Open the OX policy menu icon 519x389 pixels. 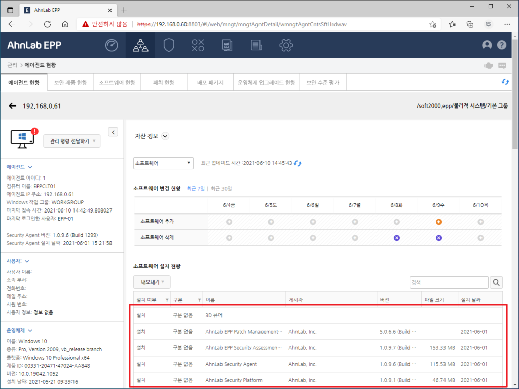click(x=198, y=45)
